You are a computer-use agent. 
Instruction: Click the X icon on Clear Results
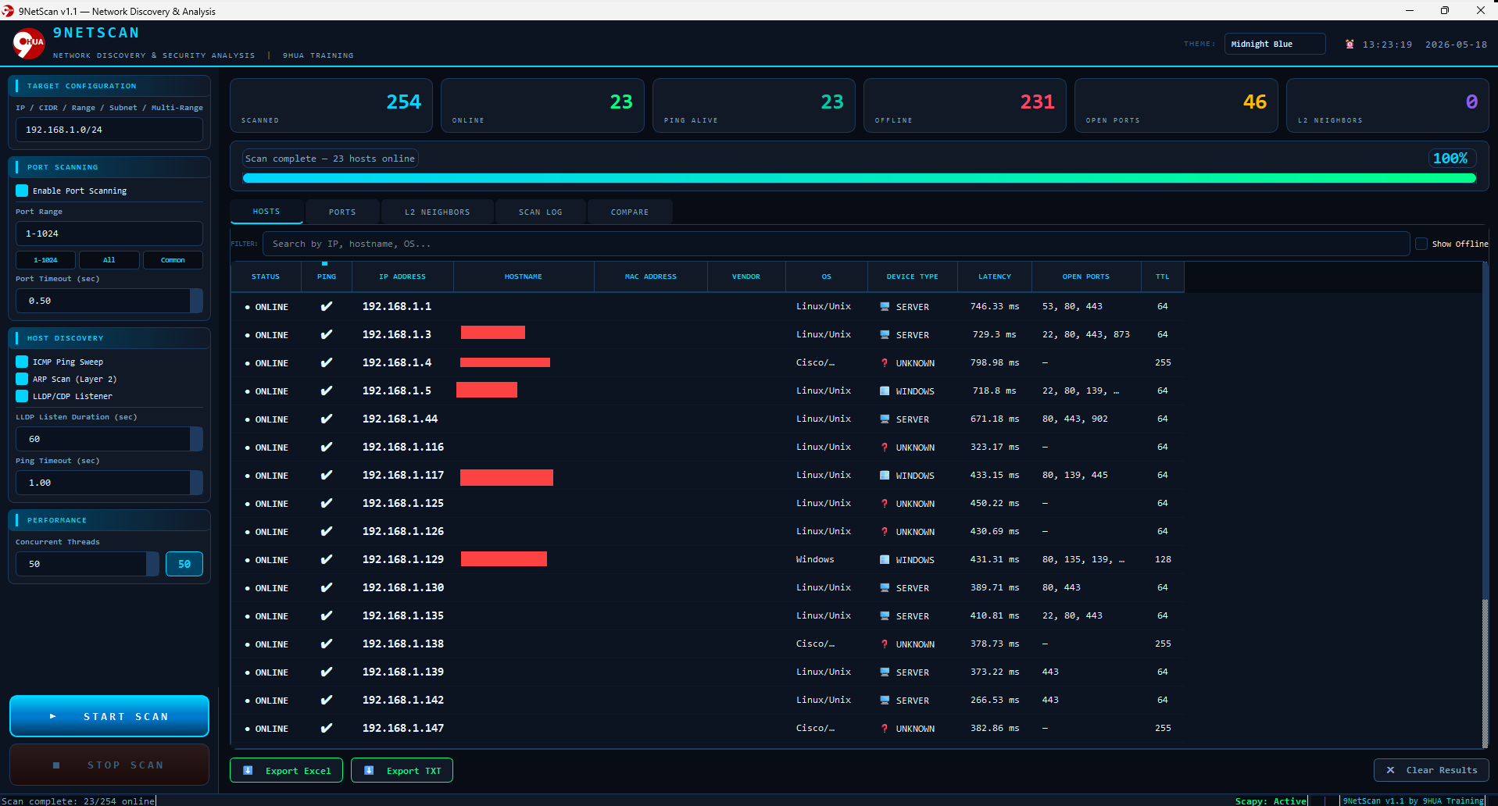pyautogui.click(x=1390, y=770)
